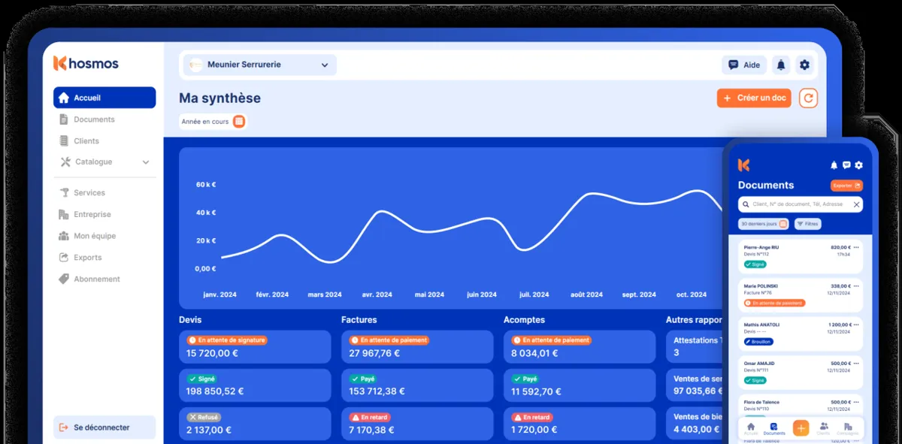Screen dimensions: 902x444
Task: Clear the phone search with X icon
Action: pos(855,204)
